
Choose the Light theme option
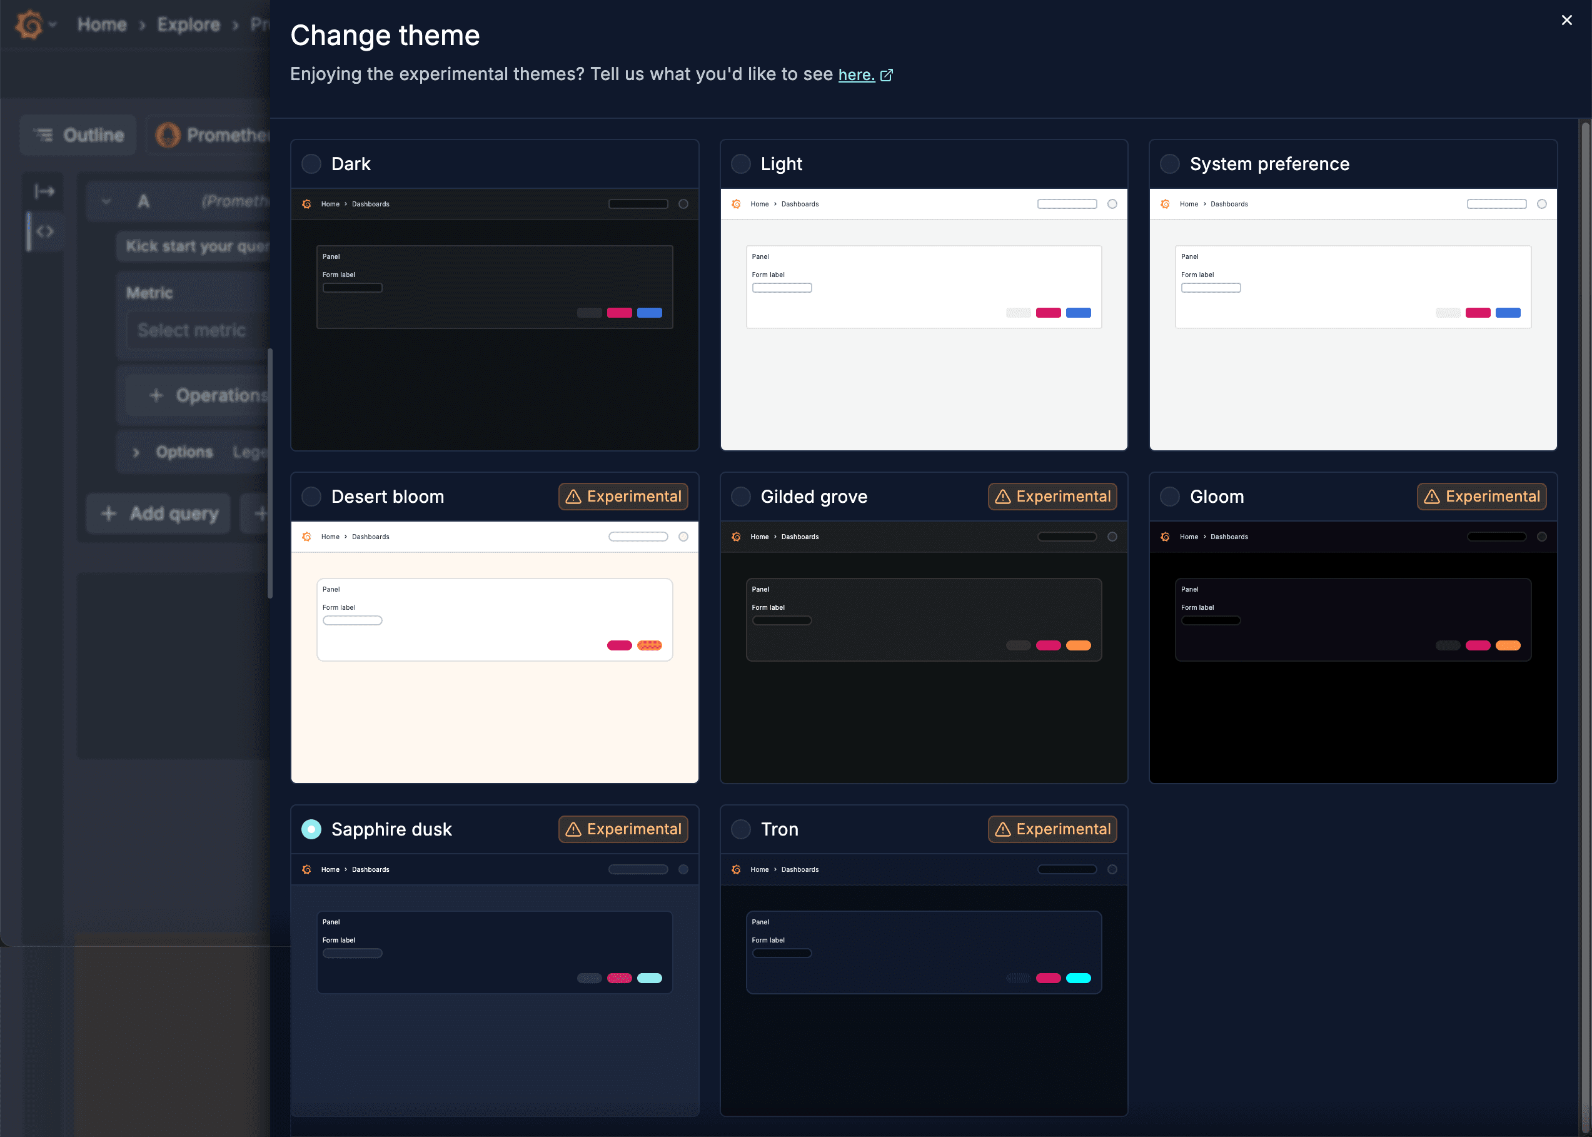[740, 163]
